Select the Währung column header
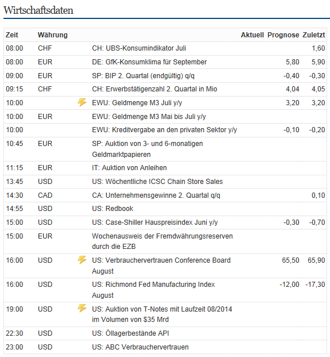This screenshot has height=357, width=330. point(52,35)
